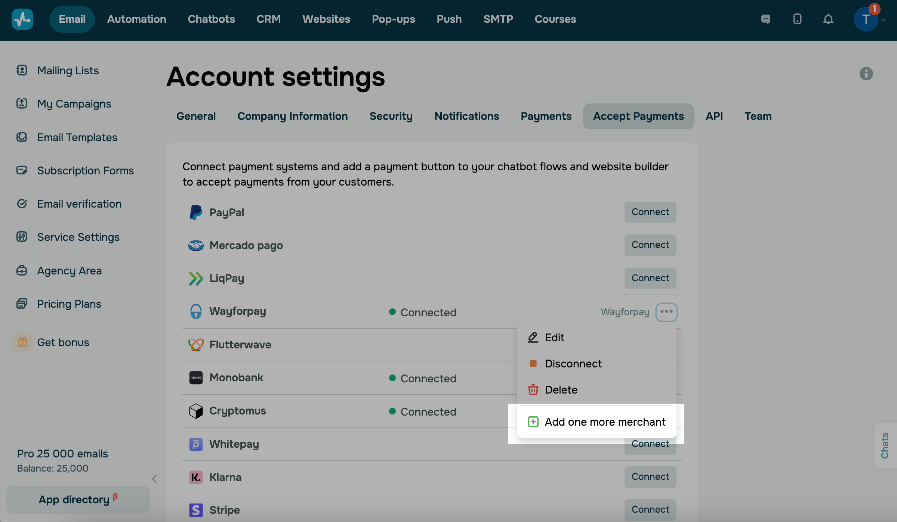The image size is (897, 522).
Task: Open the Chats side panel tab
Action: [885, 445]
